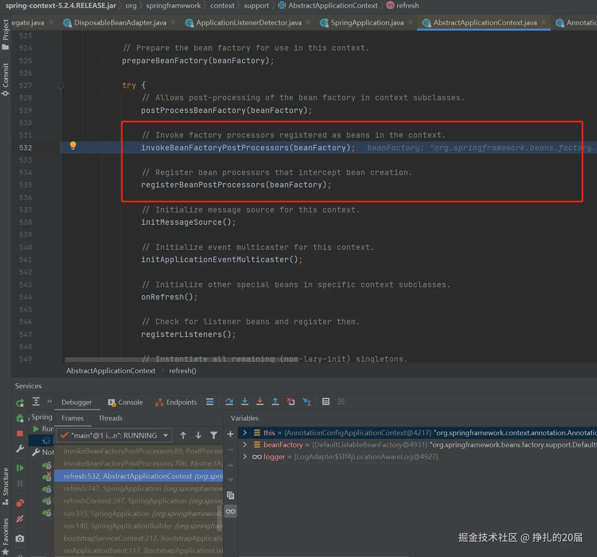Click the Step Into blue arrow icon
Viewport: 597px width, 557px height.
click(245, 401)
